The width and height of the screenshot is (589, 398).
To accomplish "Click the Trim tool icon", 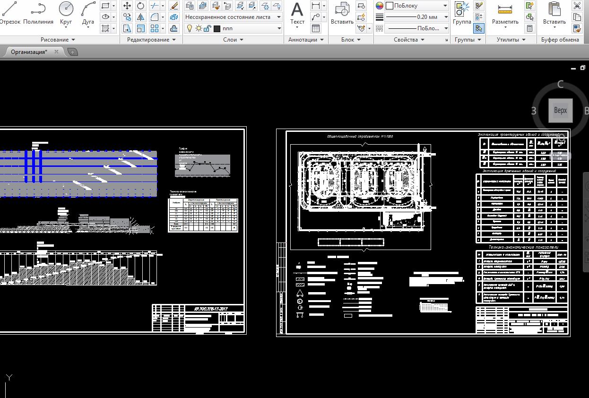I will (x=155, y=6).
